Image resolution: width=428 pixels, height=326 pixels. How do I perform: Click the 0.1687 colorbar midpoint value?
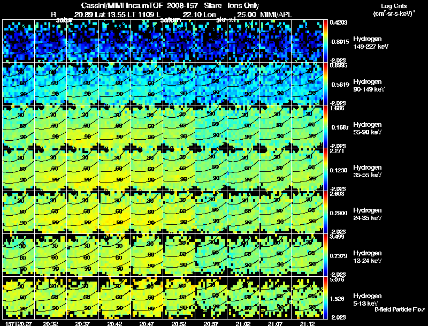[x=340, y=127]
